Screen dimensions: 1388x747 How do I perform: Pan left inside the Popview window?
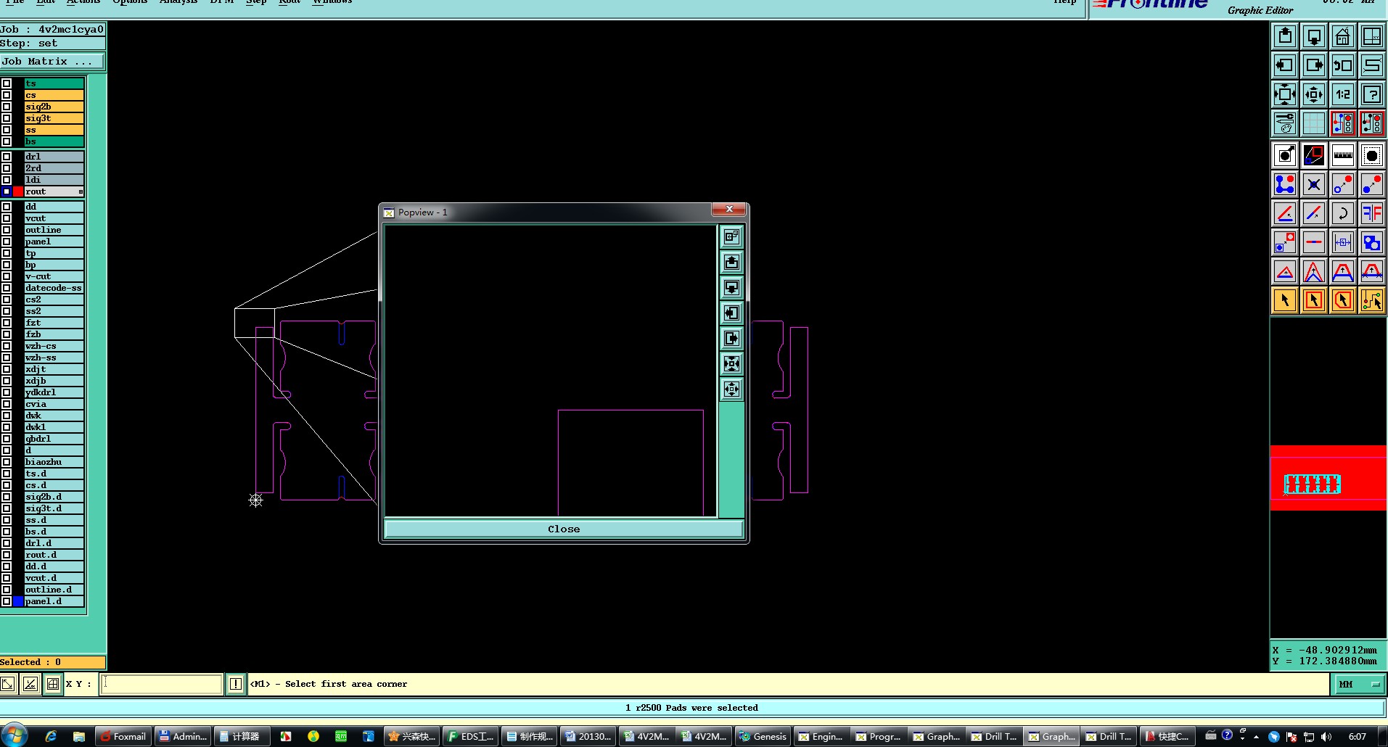click(x=731, y=313)
